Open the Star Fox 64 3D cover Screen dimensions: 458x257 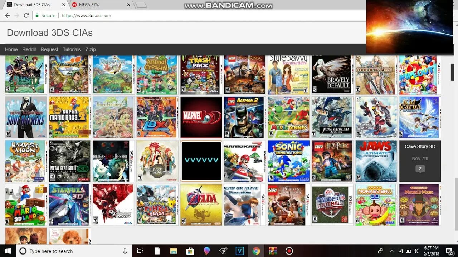tap(69, 205)
